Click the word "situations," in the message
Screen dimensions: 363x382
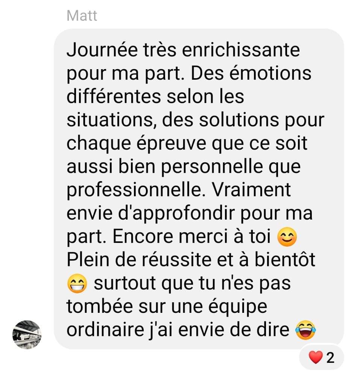(x=111, y=120)
